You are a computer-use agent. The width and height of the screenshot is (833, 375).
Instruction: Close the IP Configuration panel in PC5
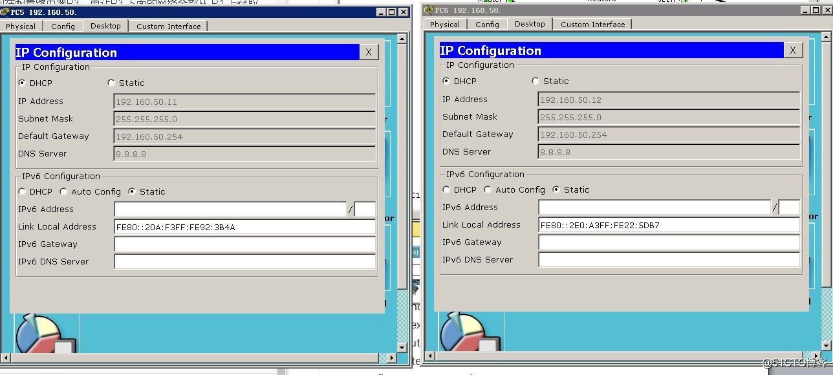click(x=368, y=52)
